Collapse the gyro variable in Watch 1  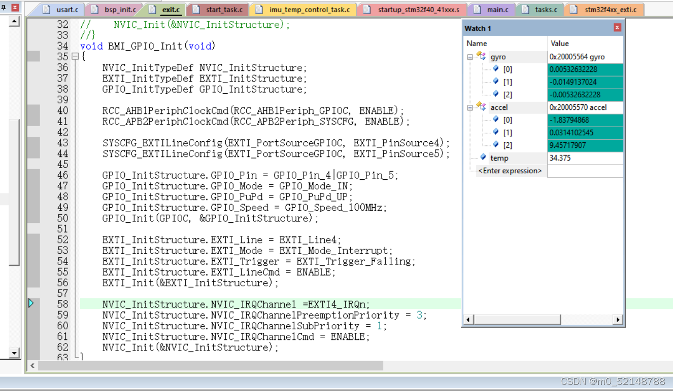470,57
